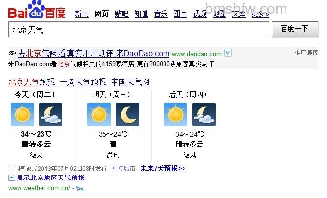The image size is (327, 198).
Task: Click the DaoDao owl icon before the ad
Action: pos(12,53)
